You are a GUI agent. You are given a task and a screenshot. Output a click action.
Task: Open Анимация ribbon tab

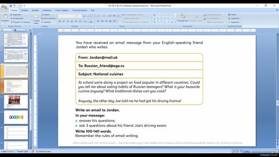(x=47, y=10)
